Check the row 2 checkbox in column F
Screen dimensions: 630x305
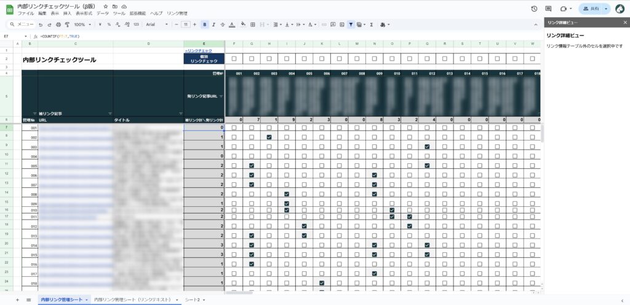click(234, 59)
